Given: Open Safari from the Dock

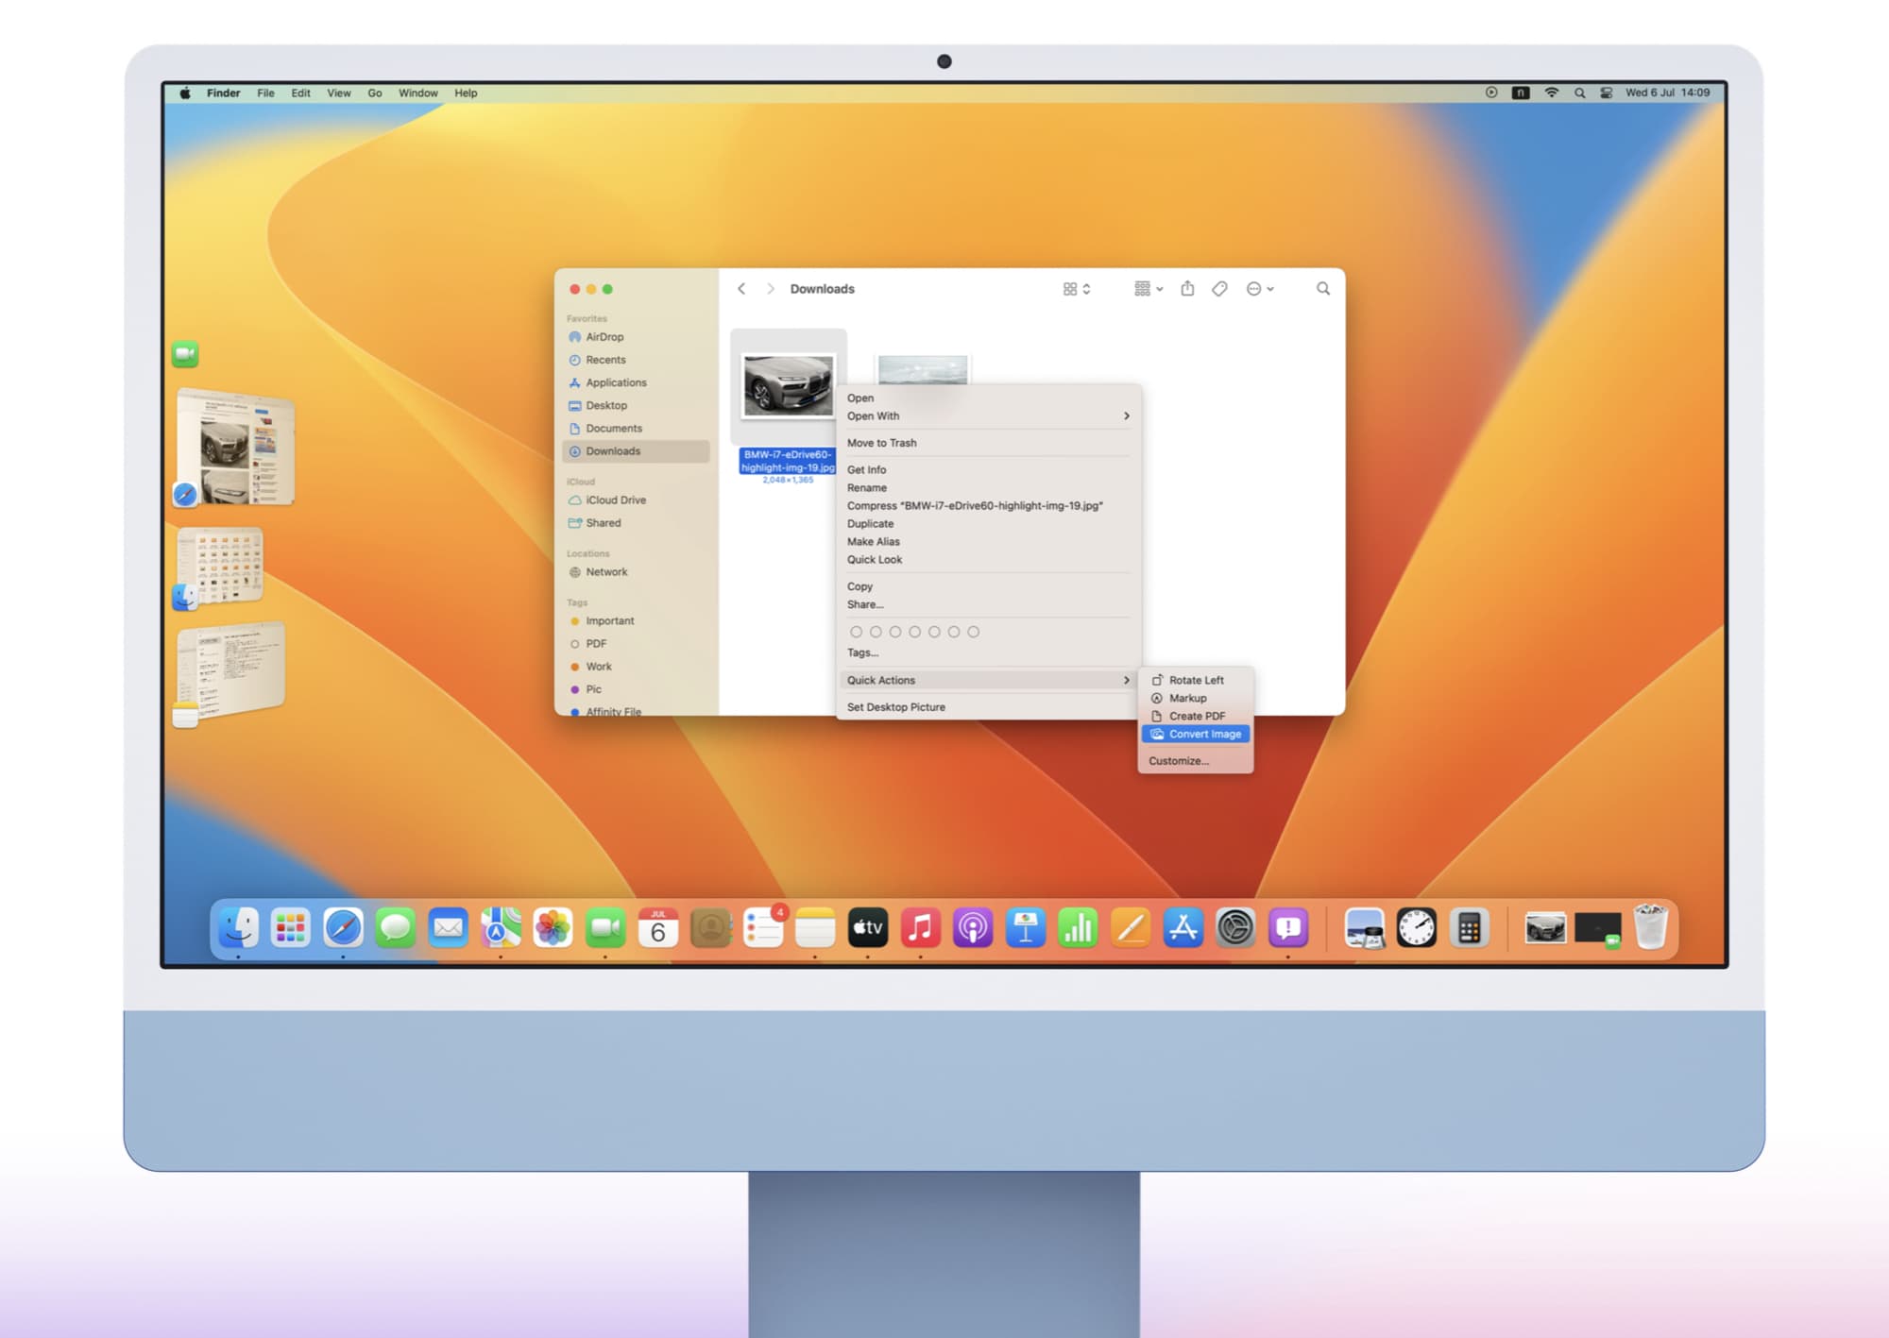Looking at the screenshot, I should 343,928.
